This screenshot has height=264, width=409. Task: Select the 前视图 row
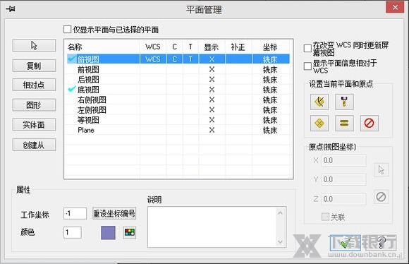(x=178, y=69)
